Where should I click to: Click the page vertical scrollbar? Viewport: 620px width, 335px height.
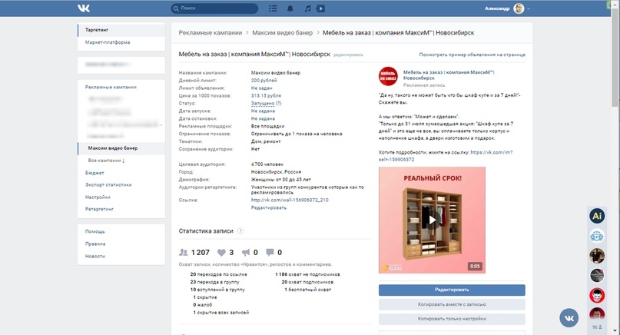click(616, 58)
